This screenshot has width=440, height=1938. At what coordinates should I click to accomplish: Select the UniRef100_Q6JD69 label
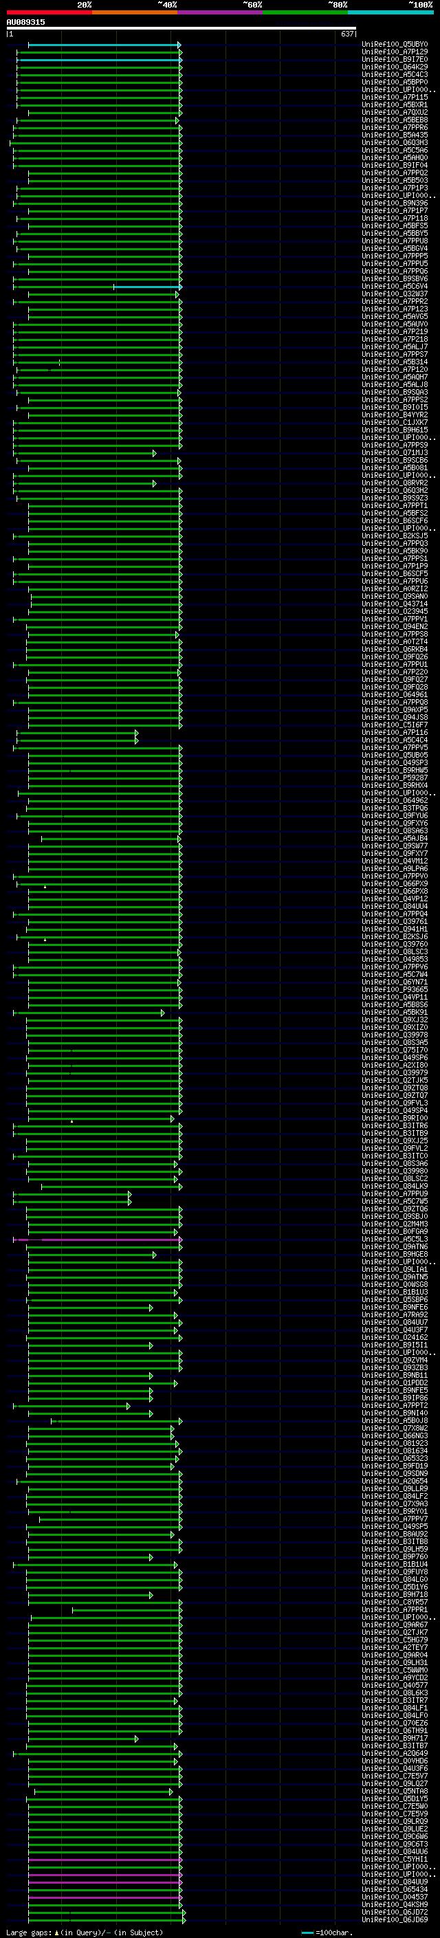(395, 1919)
